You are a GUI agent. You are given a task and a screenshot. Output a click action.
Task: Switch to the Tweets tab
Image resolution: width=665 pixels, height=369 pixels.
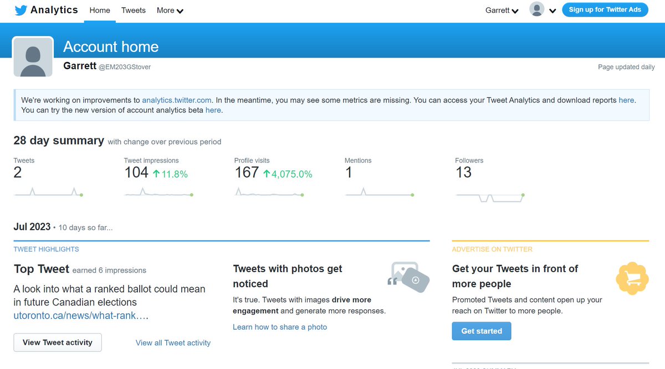coord(134,10)
